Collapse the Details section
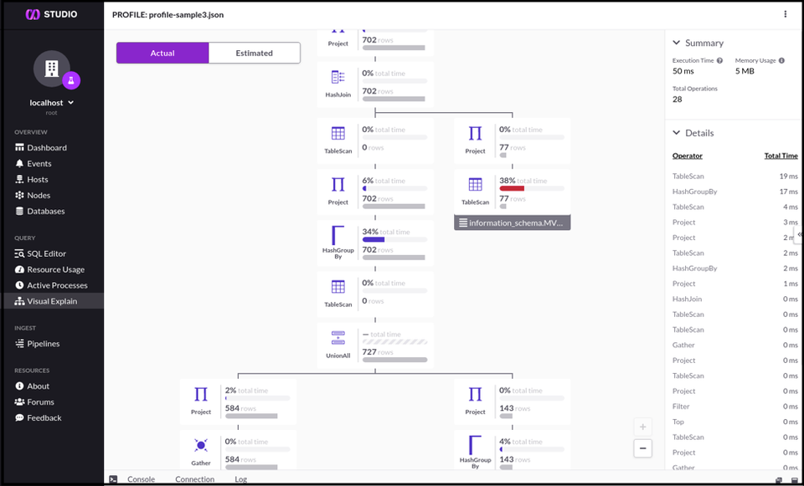 [x=675, y=132]
